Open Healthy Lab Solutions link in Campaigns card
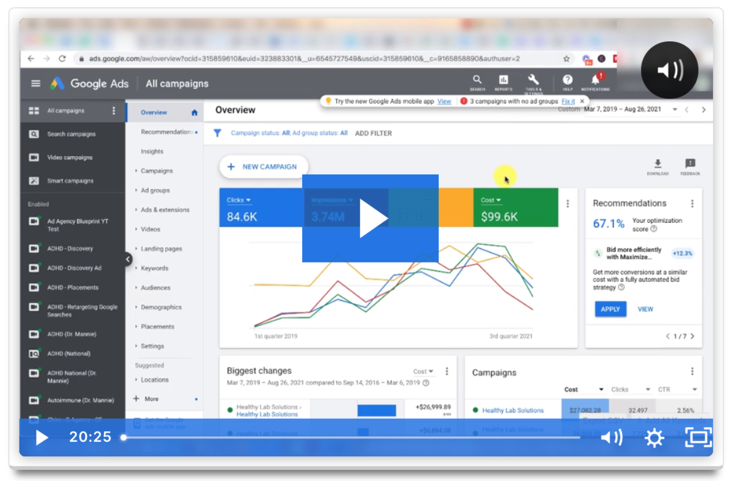The height and width of the screenshot is (481, 732). click(x=513, y=410)
